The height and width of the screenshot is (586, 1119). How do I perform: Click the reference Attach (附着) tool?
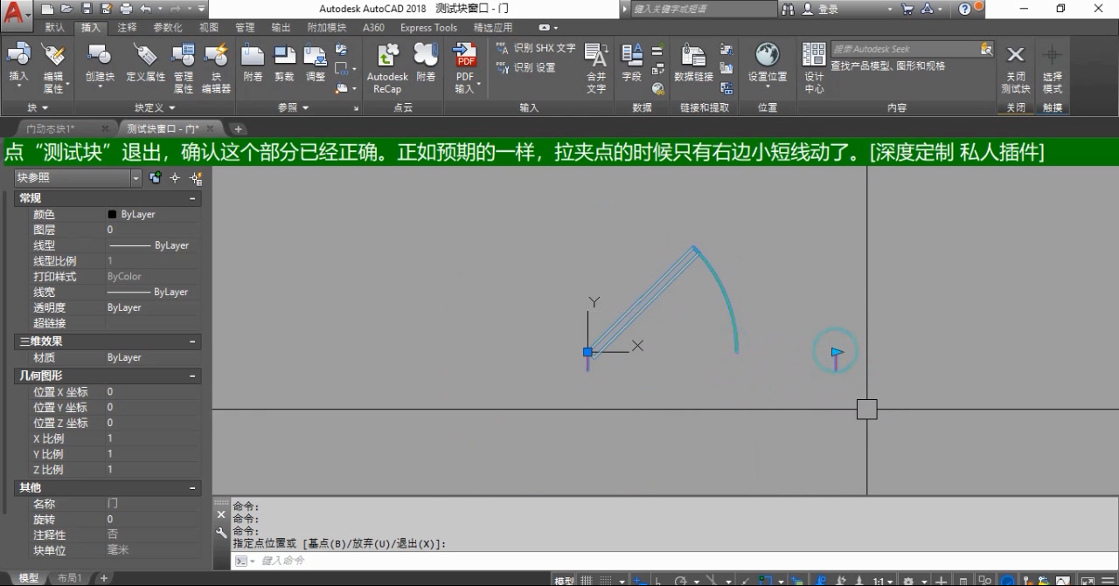coord(253,63)
